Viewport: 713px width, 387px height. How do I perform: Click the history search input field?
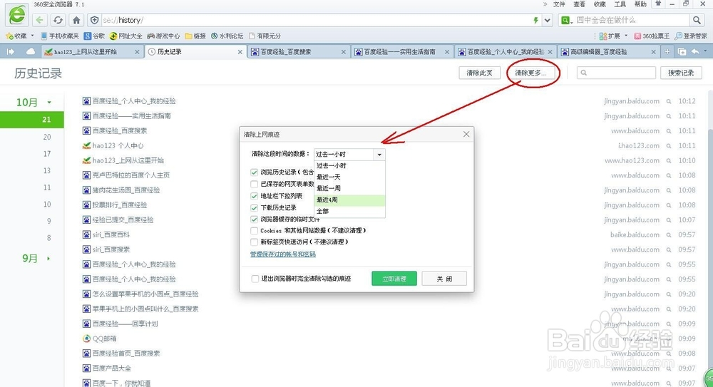(x=616, y=73)
